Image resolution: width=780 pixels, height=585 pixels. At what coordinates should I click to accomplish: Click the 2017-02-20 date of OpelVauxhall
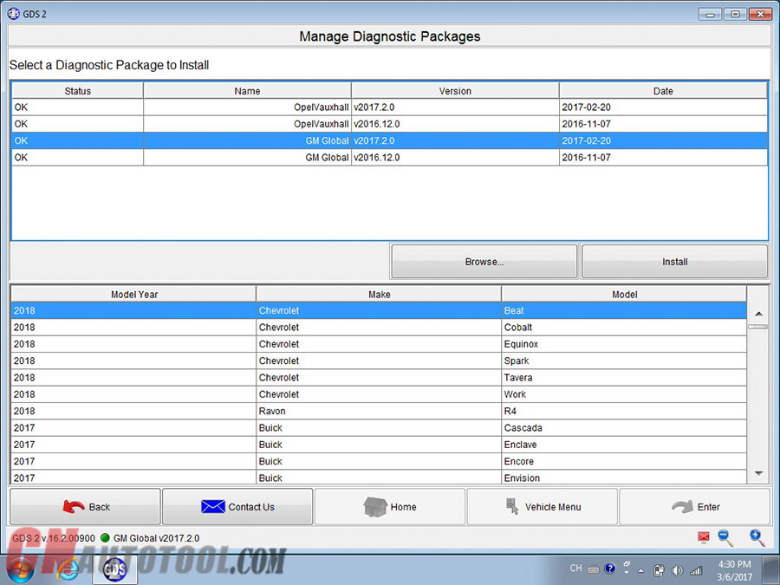(586, 107)
